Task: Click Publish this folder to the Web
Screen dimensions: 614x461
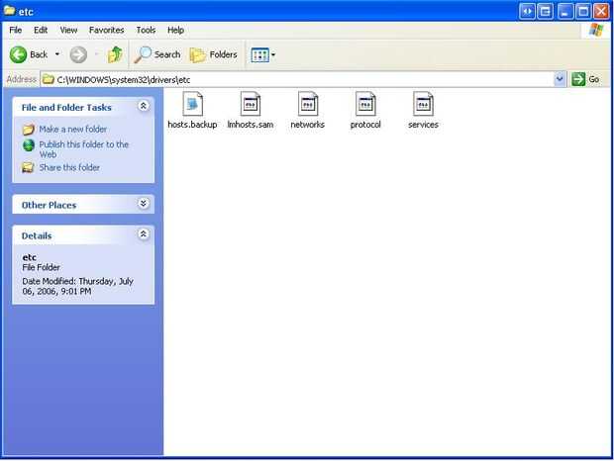Action: tap(84, 149)
